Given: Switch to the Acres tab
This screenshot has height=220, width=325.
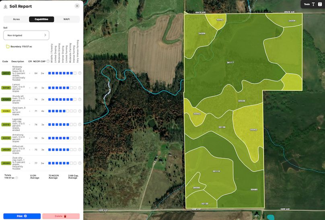Looking at the screenshot, I should coord(16,19).
